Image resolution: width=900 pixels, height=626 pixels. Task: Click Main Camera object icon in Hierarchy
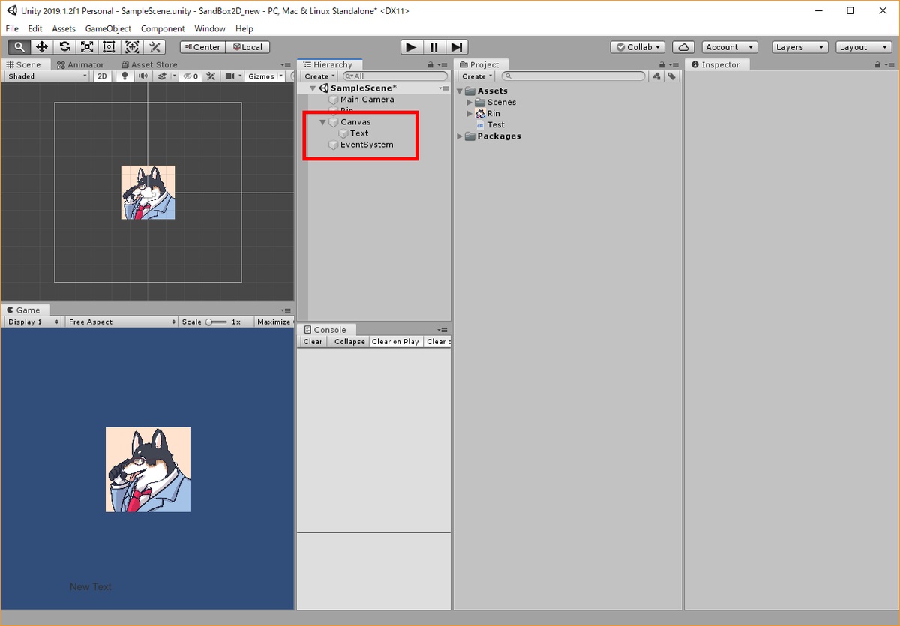point(334,100)
